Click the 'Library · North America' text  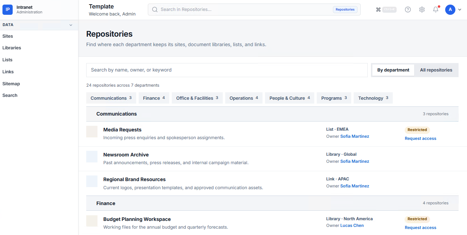[x=349, y=219]
